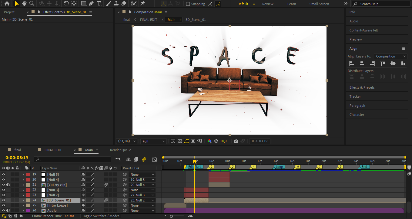
Task: Select the Puppet Pin tool
Action: [x=142, y=4]
